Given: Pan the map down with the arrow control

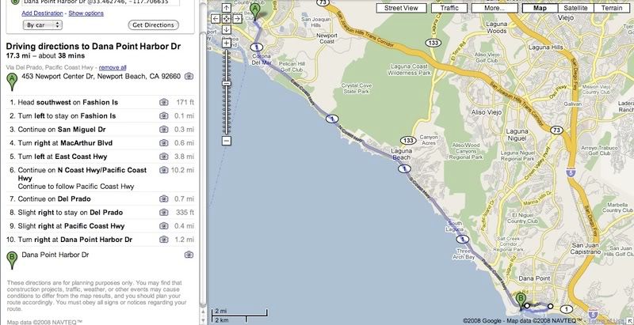Looking at the screenshot, I should click(x=227, y=29).
